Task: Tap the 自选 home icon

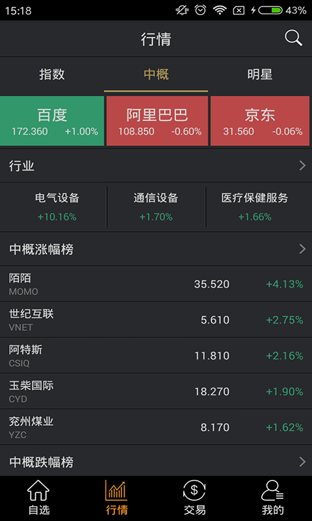Action: [38, 491]
